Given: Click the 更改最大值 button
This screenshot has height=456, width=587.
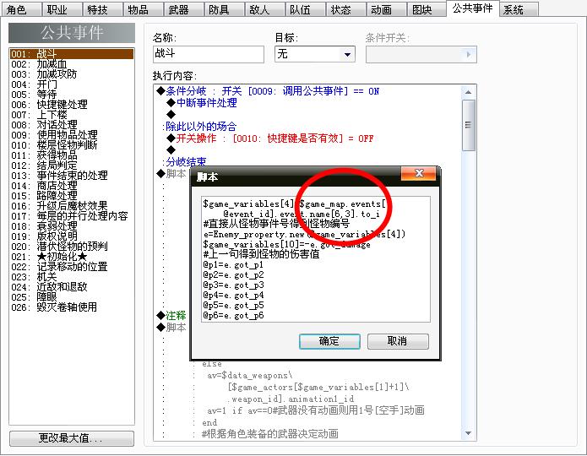Looking at the screenshot, I should (x=72, y=438).
